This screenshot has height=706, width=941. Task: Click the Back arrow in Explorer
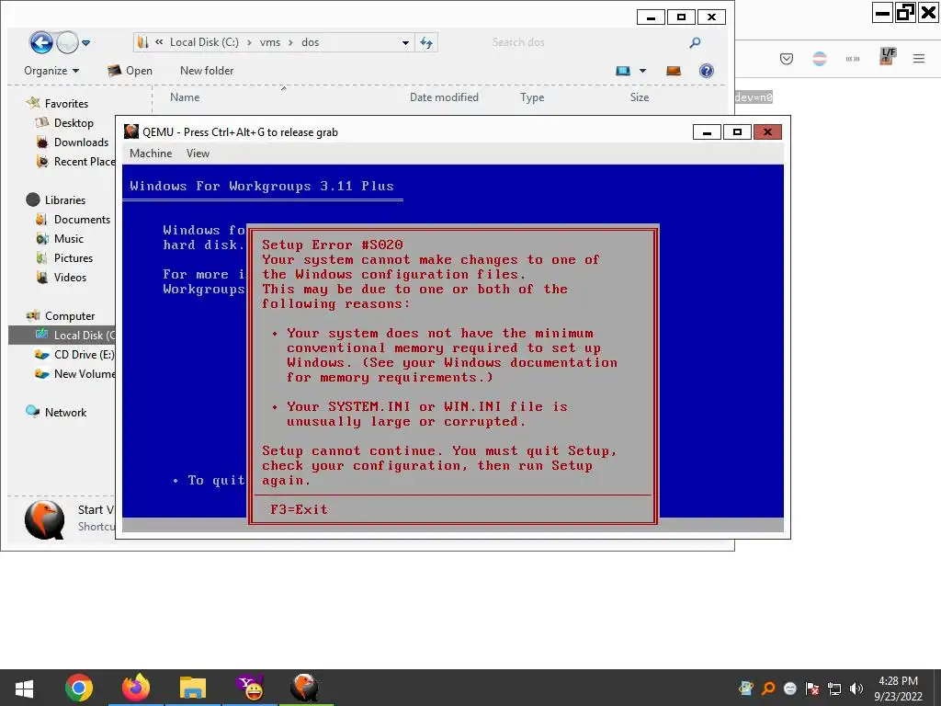click(40, 42)
